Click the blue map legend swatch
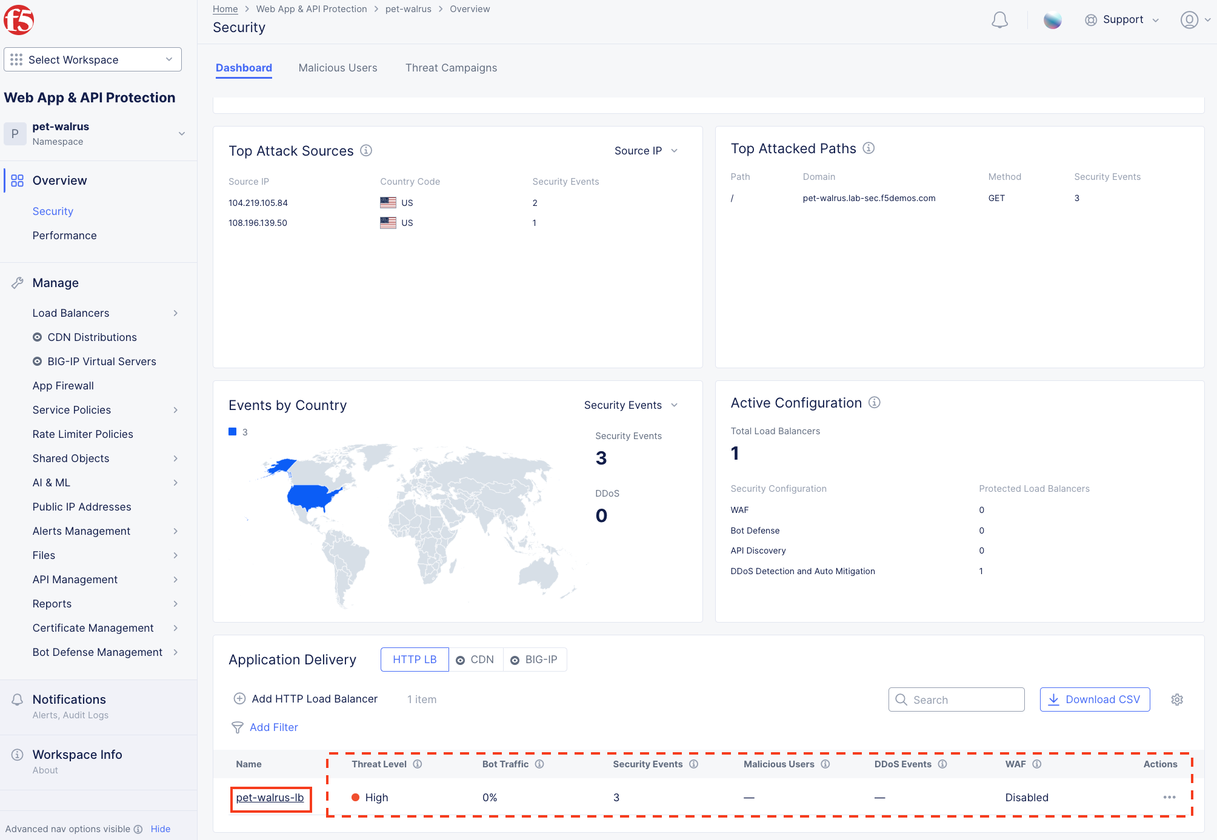Image resolution: width=1217 pixels, height=840 pixels. click(232, 432)
